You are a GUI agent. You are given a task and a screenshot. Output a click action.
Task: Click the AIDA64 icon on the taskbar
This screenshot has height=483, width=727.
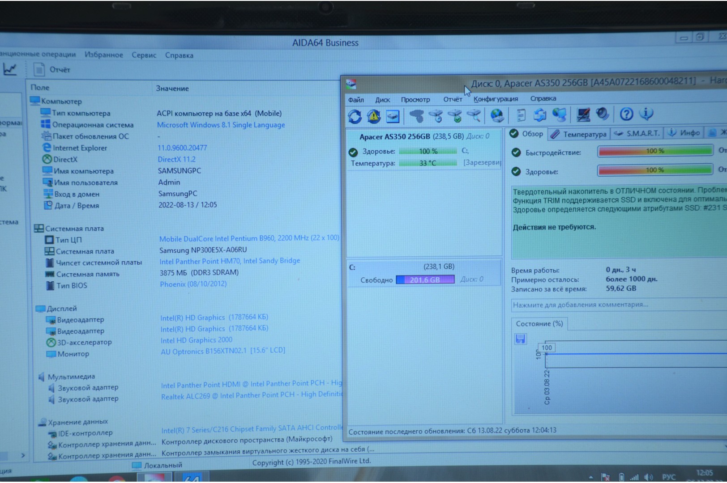(x=191, y=477)
